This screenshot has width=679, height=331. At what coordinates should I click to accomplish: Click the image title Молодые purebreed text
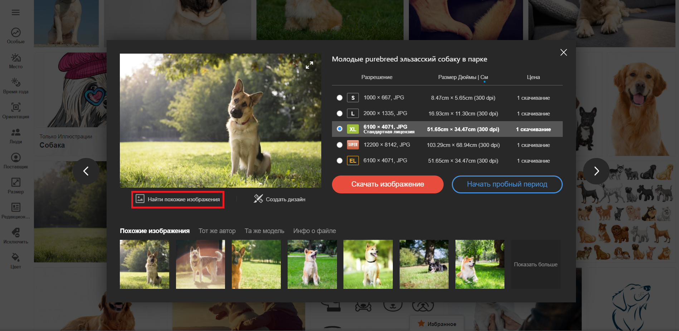(x=410, y=59)
